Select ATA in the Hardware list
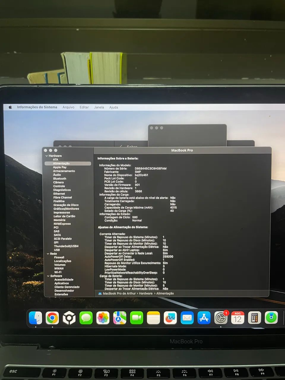The height and width of the screenshot is (380, 285). coord(56,160)
